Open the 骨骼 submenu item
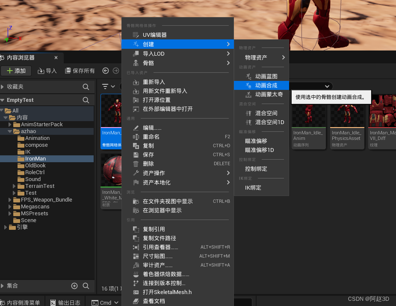 [177, 63]
